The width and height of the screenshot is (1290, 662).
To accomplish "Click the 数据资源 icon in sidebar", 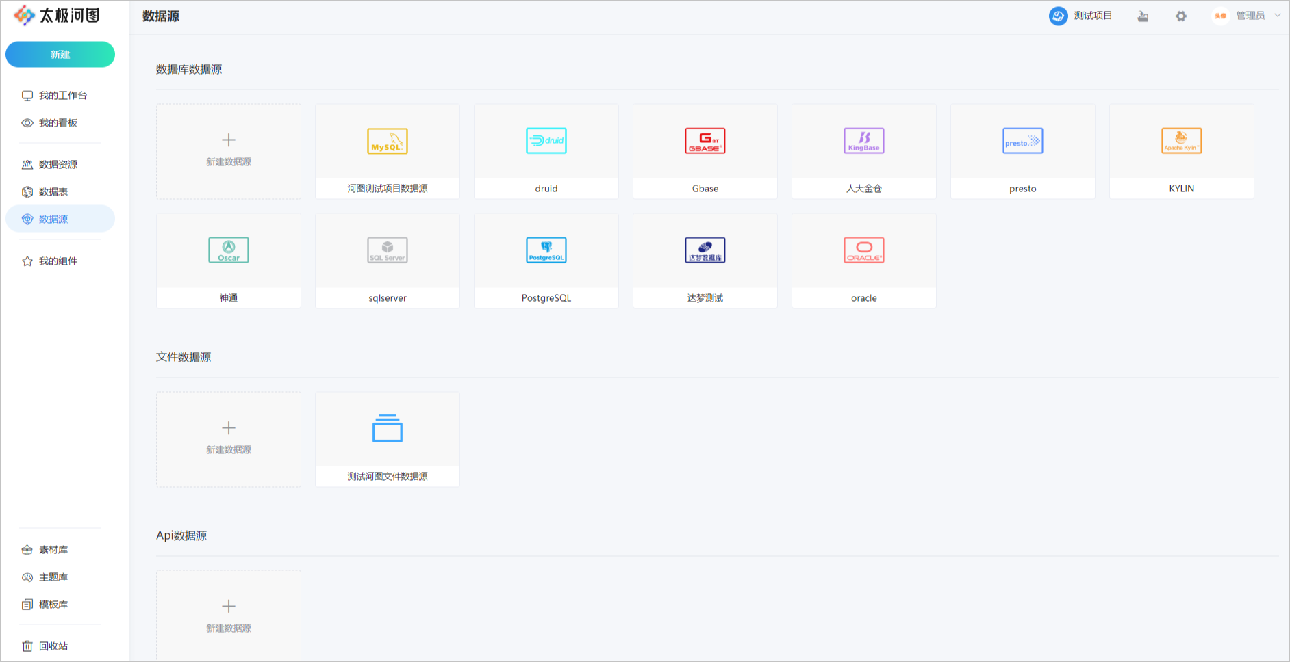I will (x=27, y=165).
